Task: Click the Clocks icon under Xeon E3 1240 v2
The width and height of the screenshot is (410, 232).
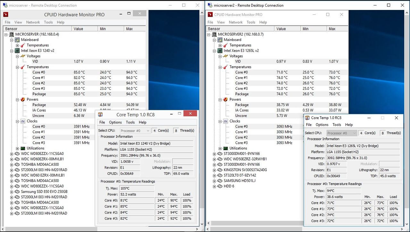Action: pyautogui.click(x=23, y=121)
